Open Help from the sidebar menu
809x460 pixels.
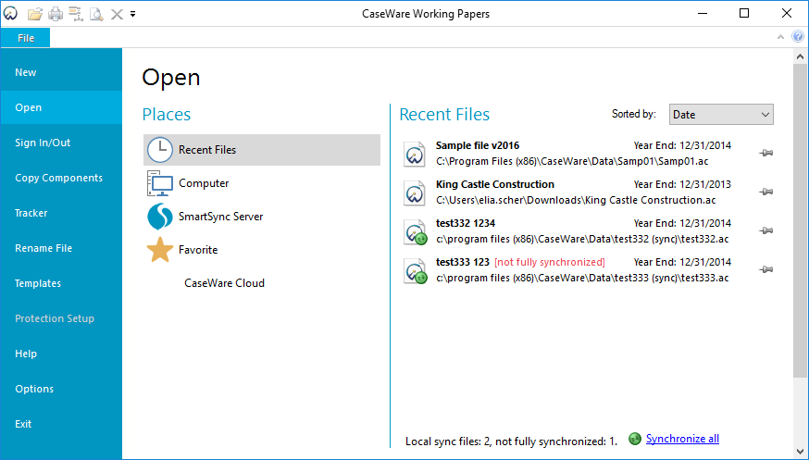[61, 354]
